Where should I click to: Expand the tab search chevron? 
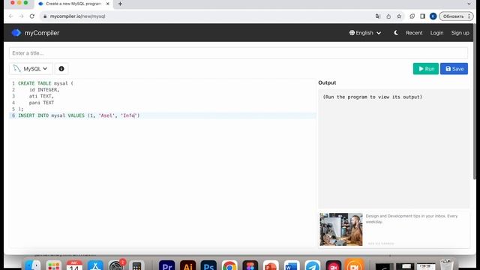tap(469, 4)
